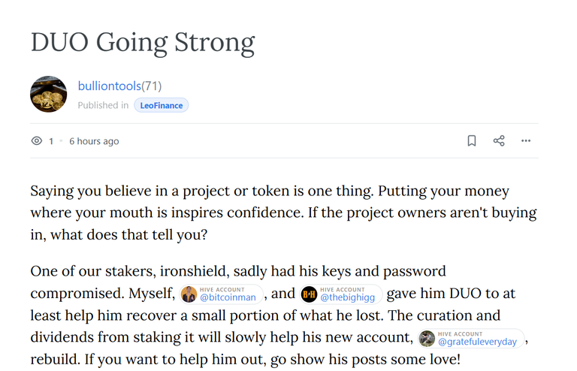The width and height of the screenshot is (577, 371).
Task: Click the @thebighigg account mention
Action: click(347, 297)
